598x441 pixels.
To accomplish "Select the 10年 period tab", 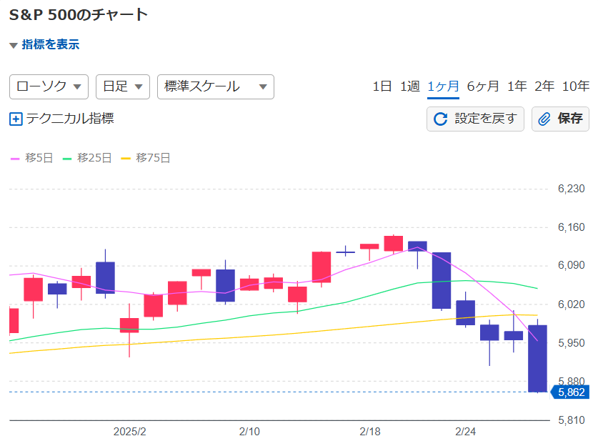I will point(576,86).
